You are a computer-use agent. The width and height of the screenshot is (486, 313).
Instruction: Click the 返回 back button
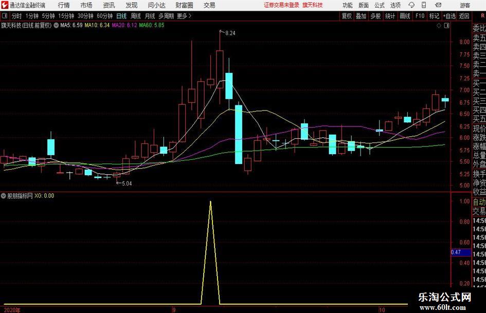coord(464,16)
